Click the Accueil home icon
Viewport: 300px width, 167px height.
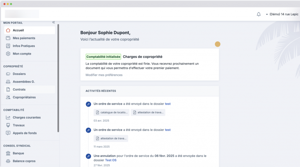click(8, 30)
